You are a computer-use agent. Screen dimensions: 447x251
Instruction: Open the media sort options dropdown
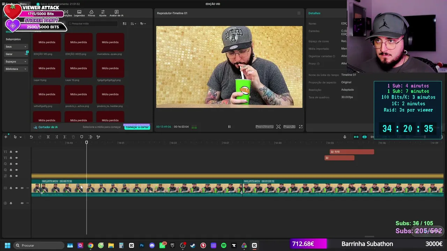133,24
